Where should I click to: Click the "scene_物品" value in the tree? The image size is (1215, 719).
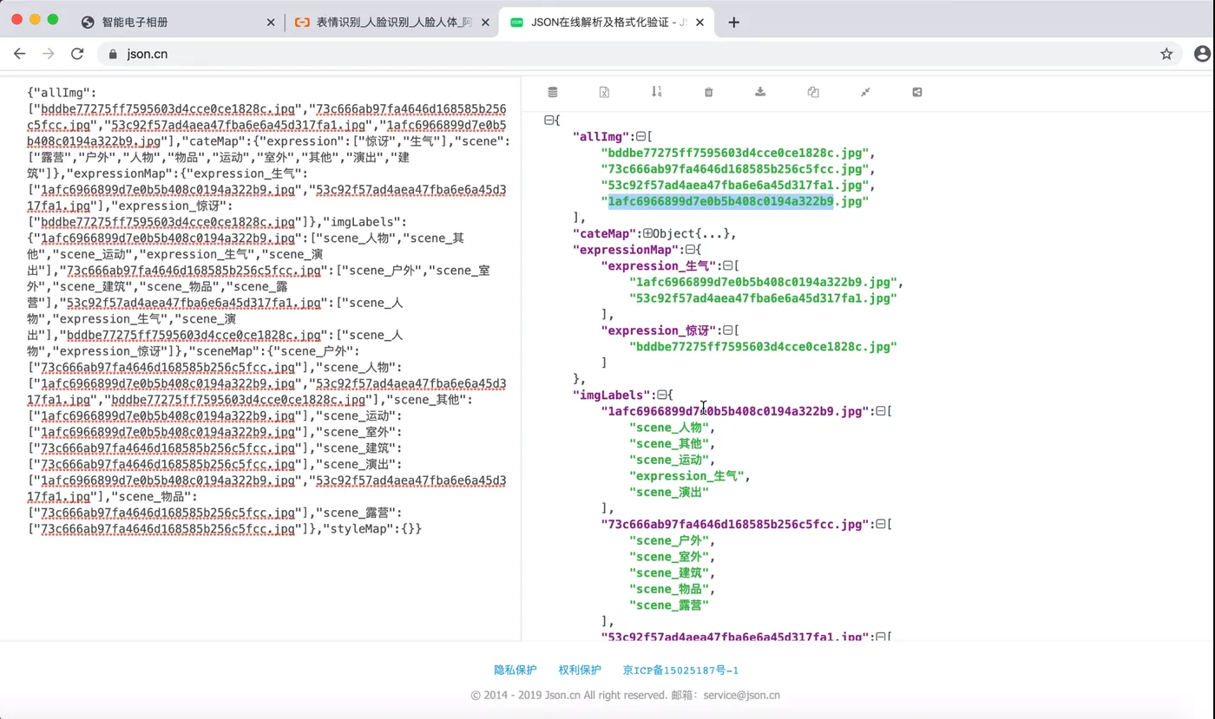tap(669, 590)
